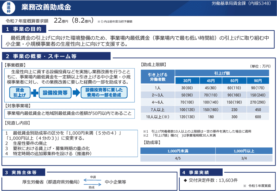
Task: Click the 30円 column header
Action: (187, 80)
